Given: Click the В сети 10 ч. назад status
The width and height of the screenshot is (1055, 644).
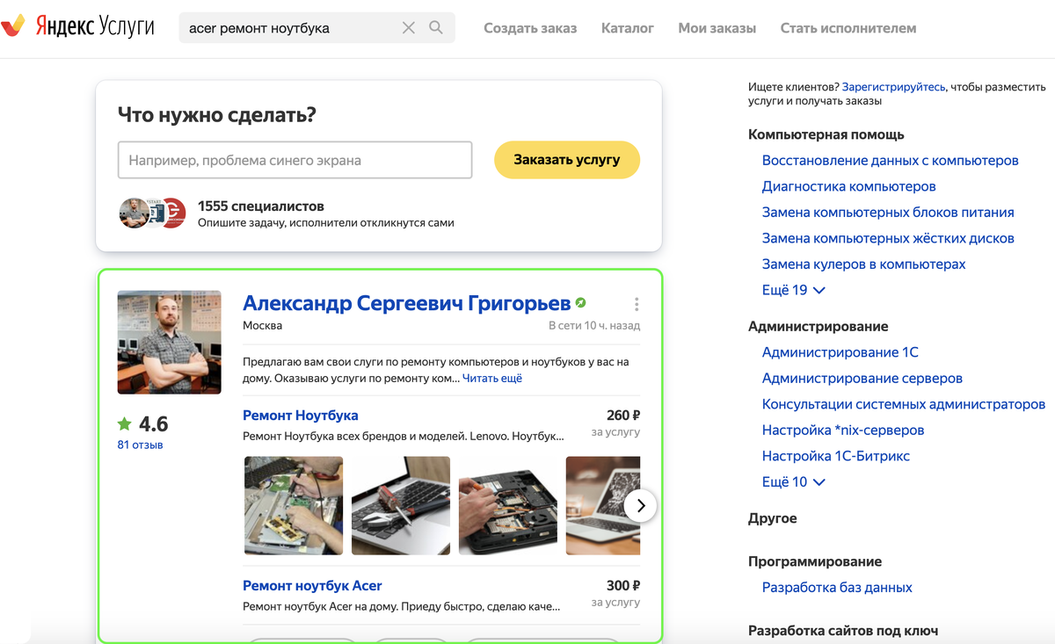Looking at the screenshot, I should click(x=594, y=325).
